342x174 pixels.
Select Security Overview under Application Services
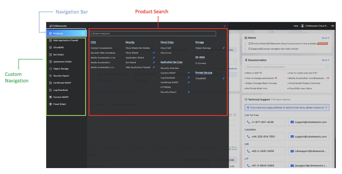(170, 68)
